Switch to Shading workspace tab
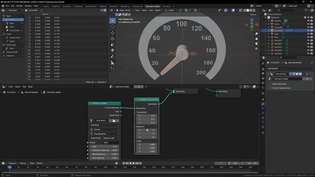This screenshot has width=315, height=177. (103, 6)
